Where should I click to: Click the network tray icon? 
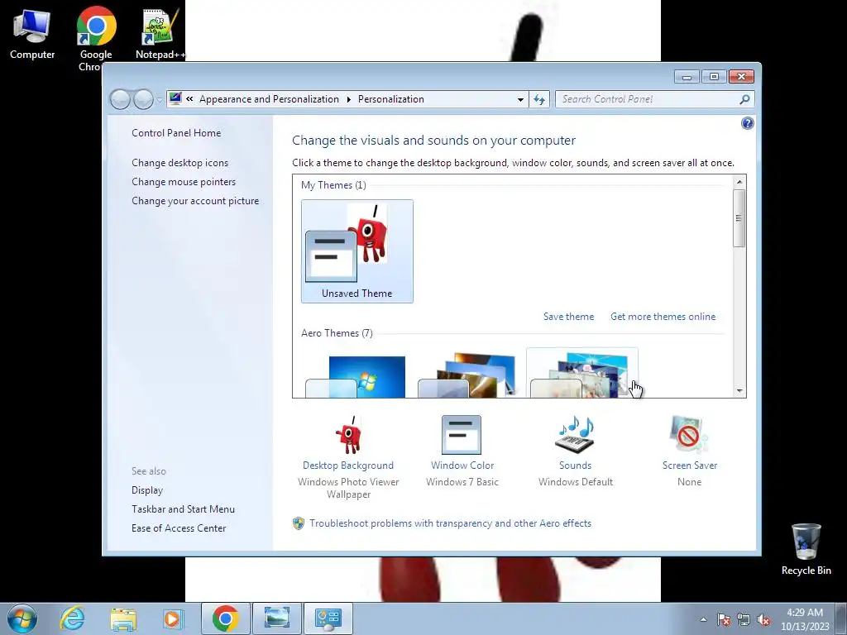[744, 619]
